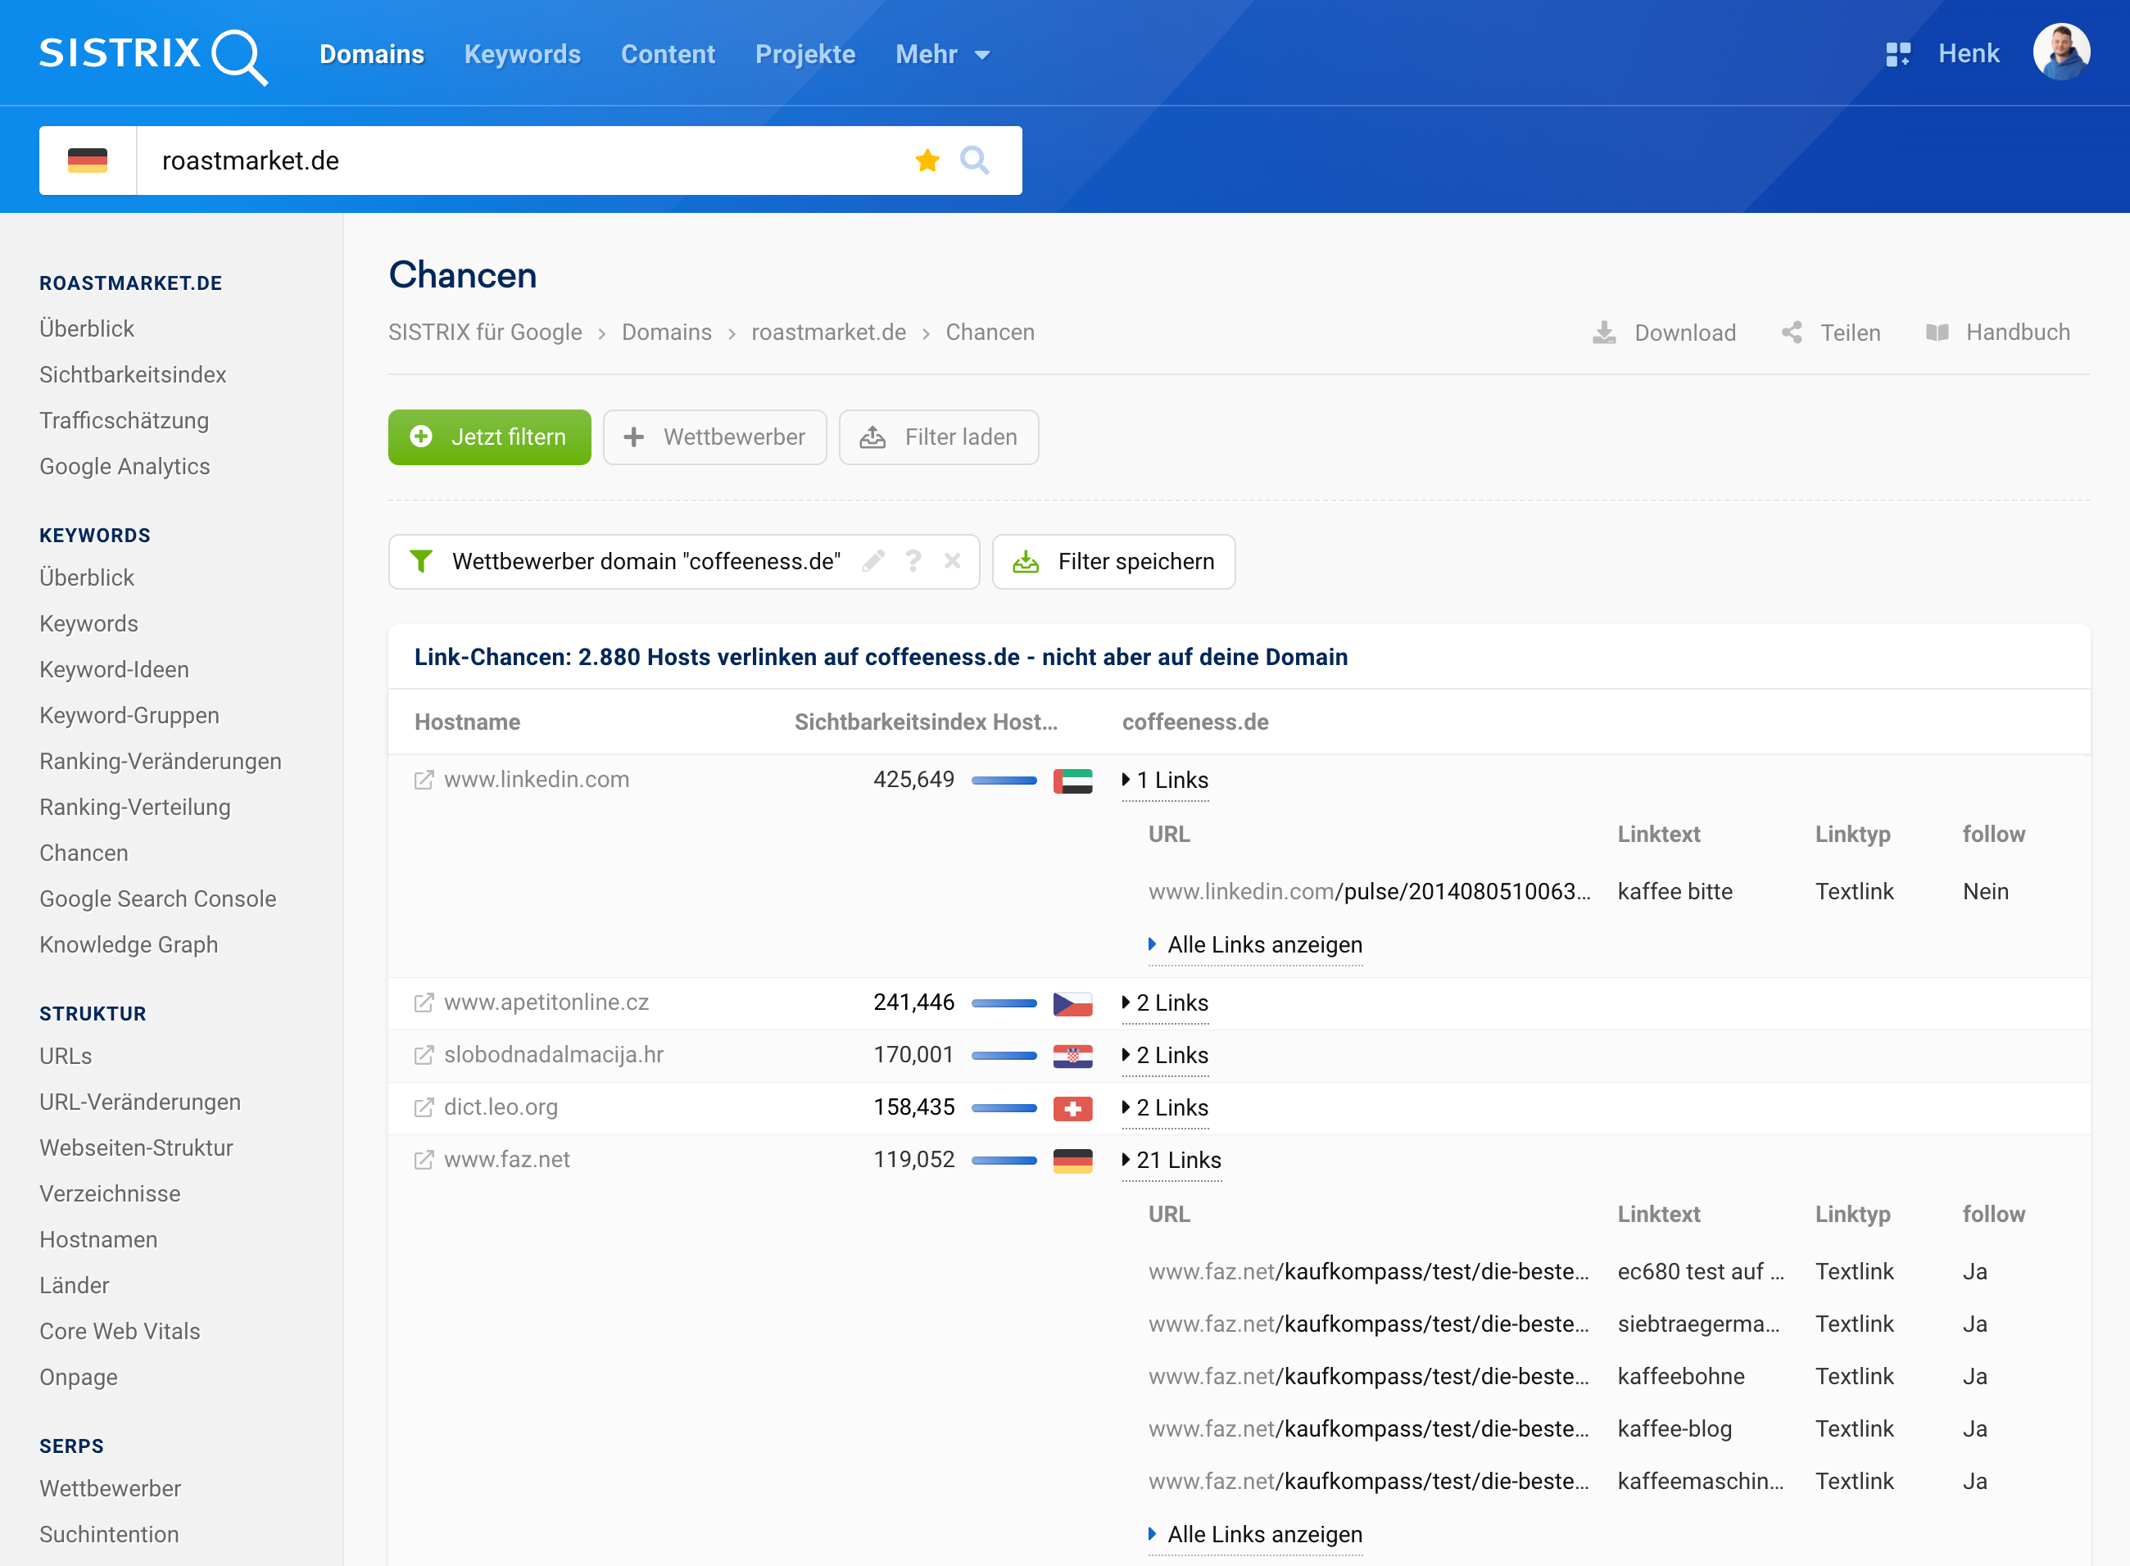Expand 2 Links for dict.leo.org
2130x1566 pixels.
(x=1165, y=1108)
